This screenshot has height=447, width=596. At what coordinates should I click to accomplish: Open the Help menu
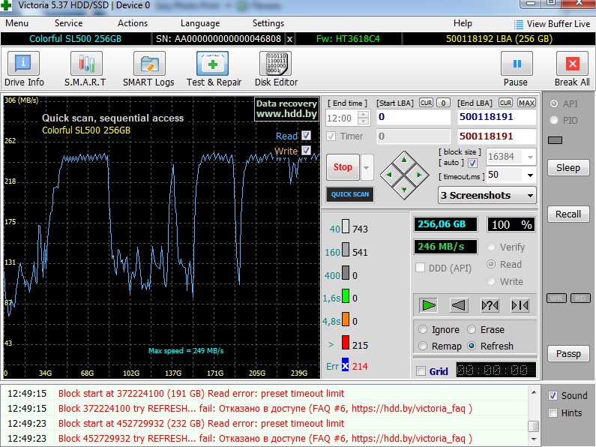[x=463, y=23]
